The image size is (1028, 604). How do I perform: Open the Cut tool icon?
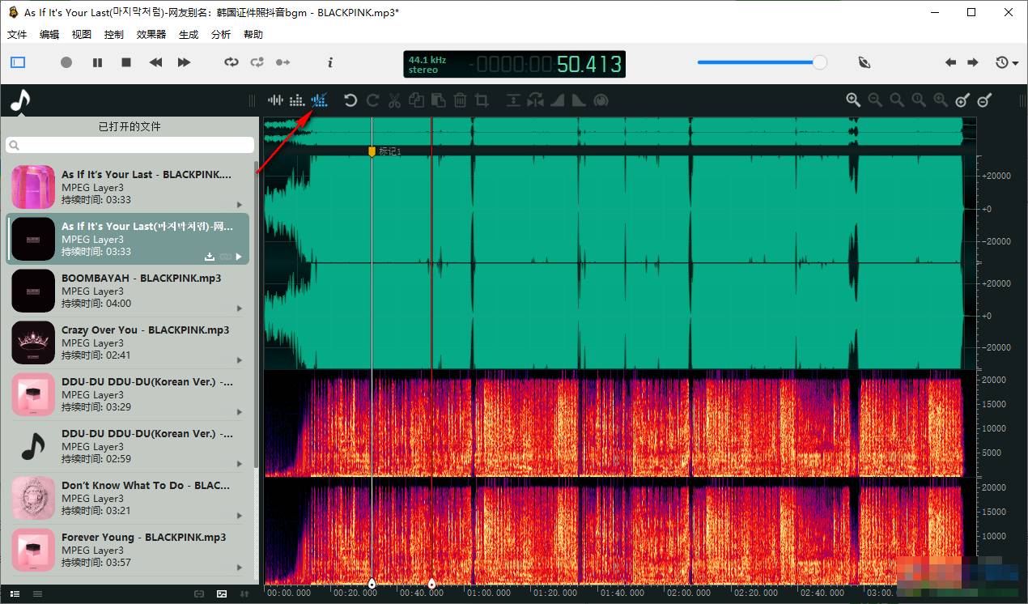(394, 100)
